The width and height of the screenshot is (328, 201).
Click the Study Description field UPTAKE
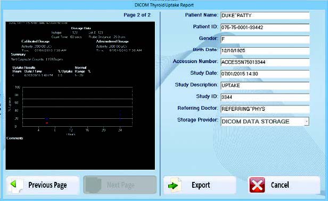click(265, 85)
